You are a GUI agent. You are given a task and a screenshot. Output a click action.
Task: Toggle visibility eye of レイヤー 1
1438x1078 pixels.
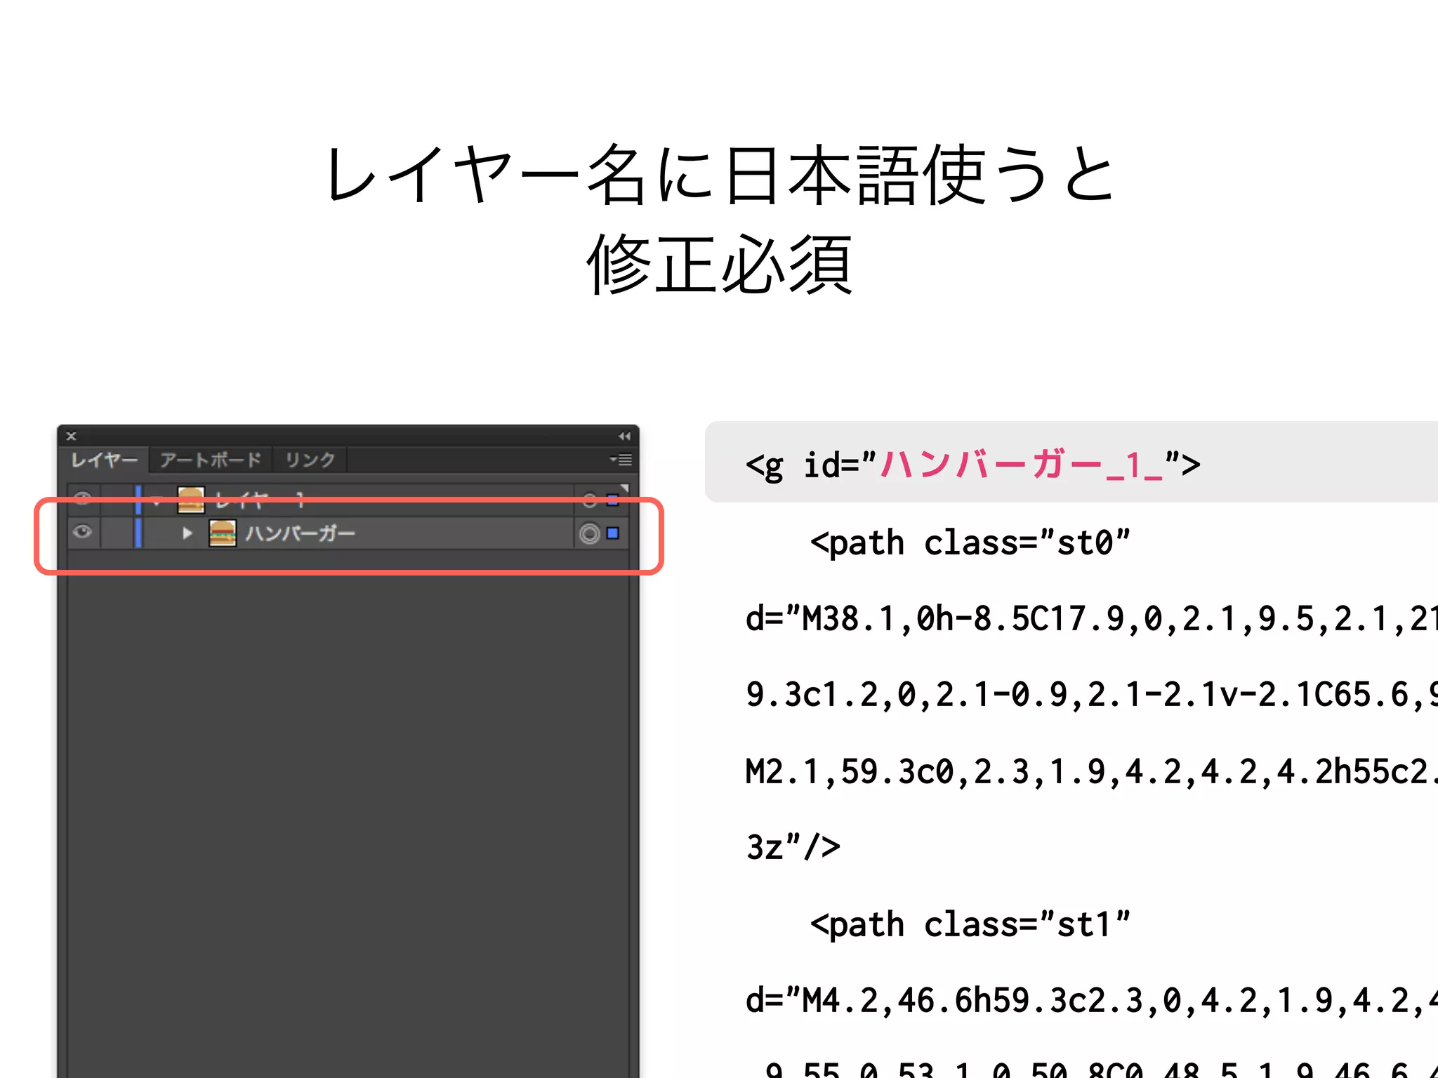click(x=83, y=498)
